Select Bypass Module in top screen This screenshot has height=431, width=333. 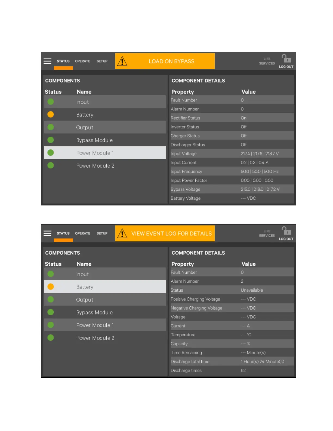(x=105, y=140)
